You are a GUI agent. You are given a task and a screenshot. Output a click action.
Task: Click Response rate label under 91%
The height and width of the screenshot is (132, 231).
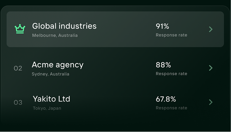pos(172,35)
